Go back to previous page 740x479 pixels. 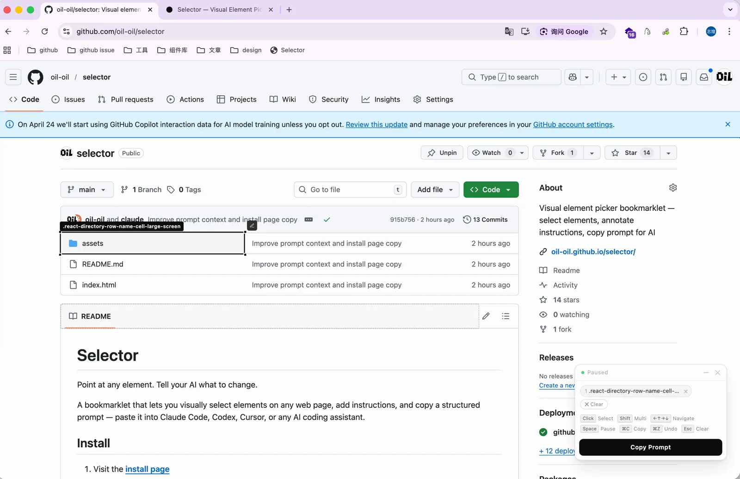[x=8, y=31]
